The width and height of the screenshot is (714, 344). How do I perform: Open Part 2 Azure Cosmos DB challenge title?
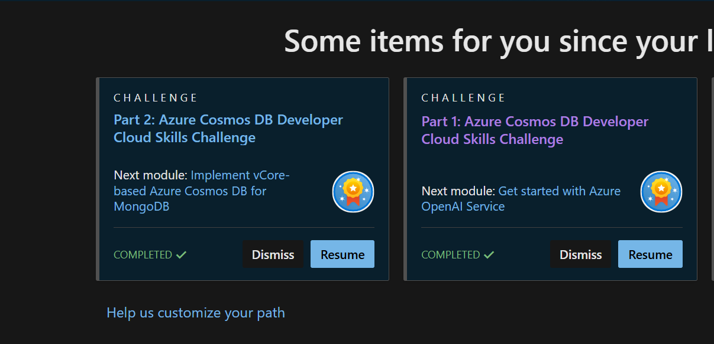228,129
